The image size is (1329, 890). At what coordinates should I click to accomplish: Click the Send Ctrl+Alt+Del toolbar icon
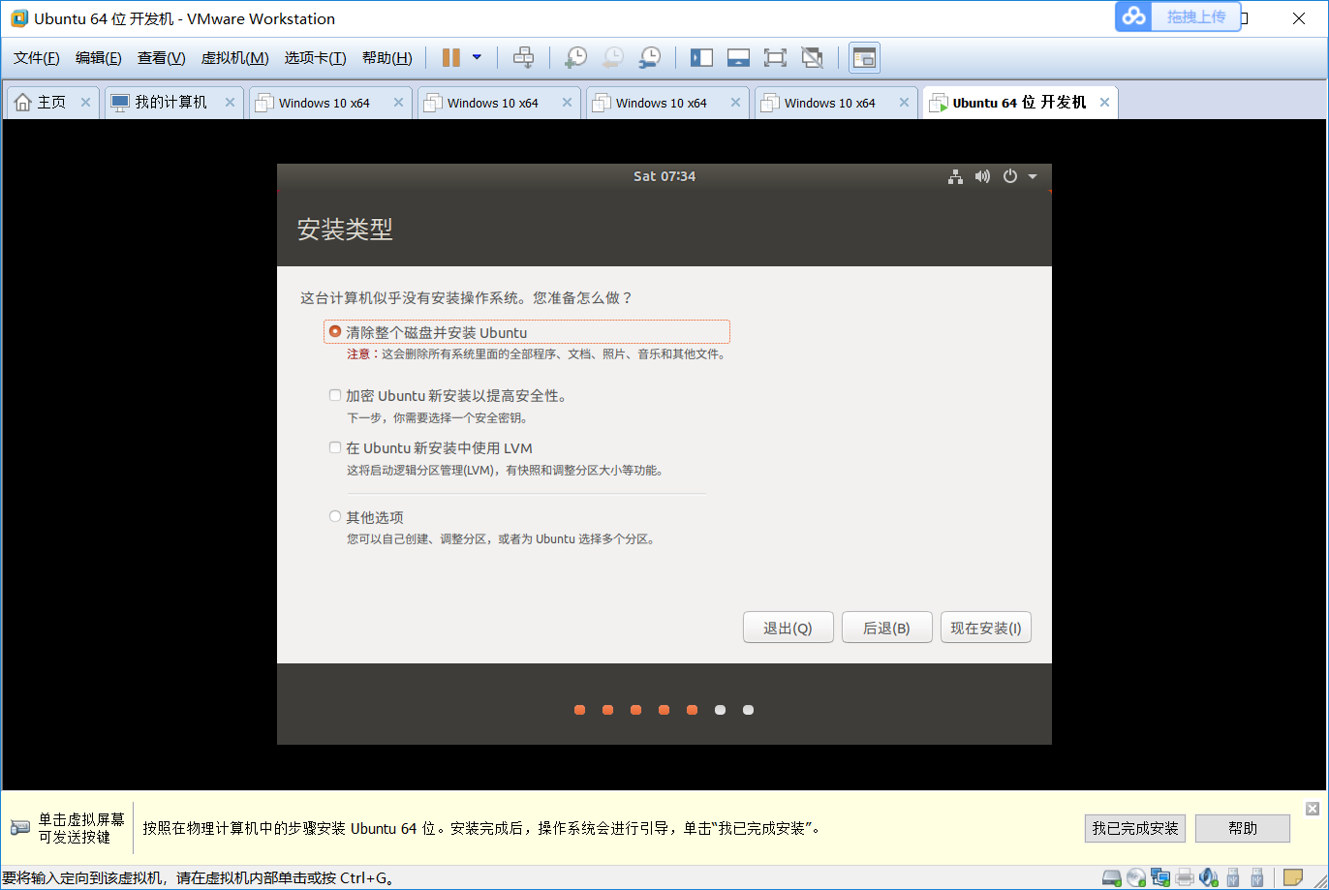click(x=523, y=58)
